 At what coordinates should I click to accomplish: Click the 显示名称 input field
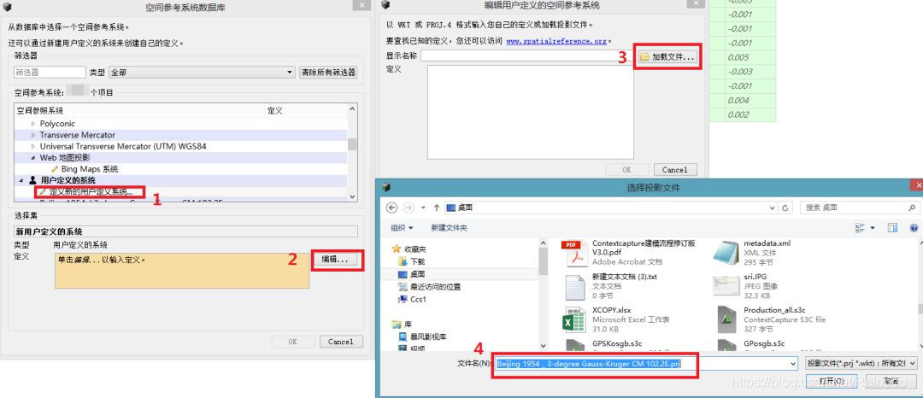point(526,56)
